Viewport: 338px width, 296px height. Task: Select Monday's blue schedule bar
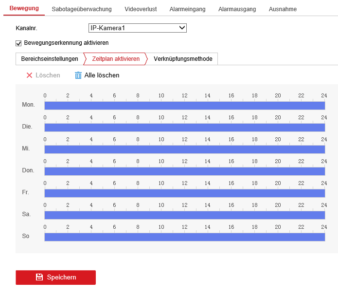point(184,106)
